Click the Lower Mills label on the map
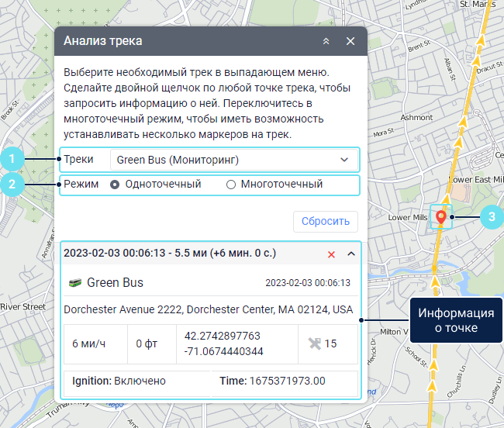Image resolution: width=504 pixels, height=428 pixels. 408,218
